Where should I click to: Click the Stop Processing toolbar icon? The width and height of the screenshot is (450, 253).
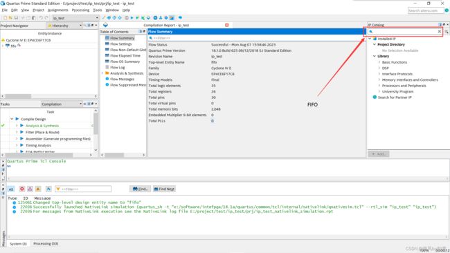point(127,18)
